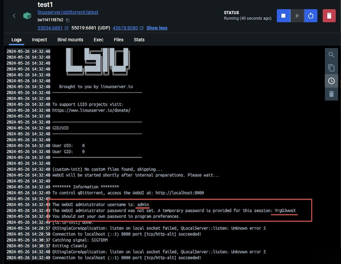Click the container ID text be1f411f87b2
Screen dimensions: 341x264
50,20
